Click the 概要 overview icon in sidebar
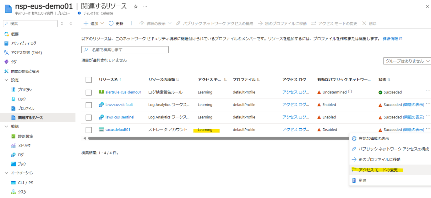431x198 pixels. (6, 34)
